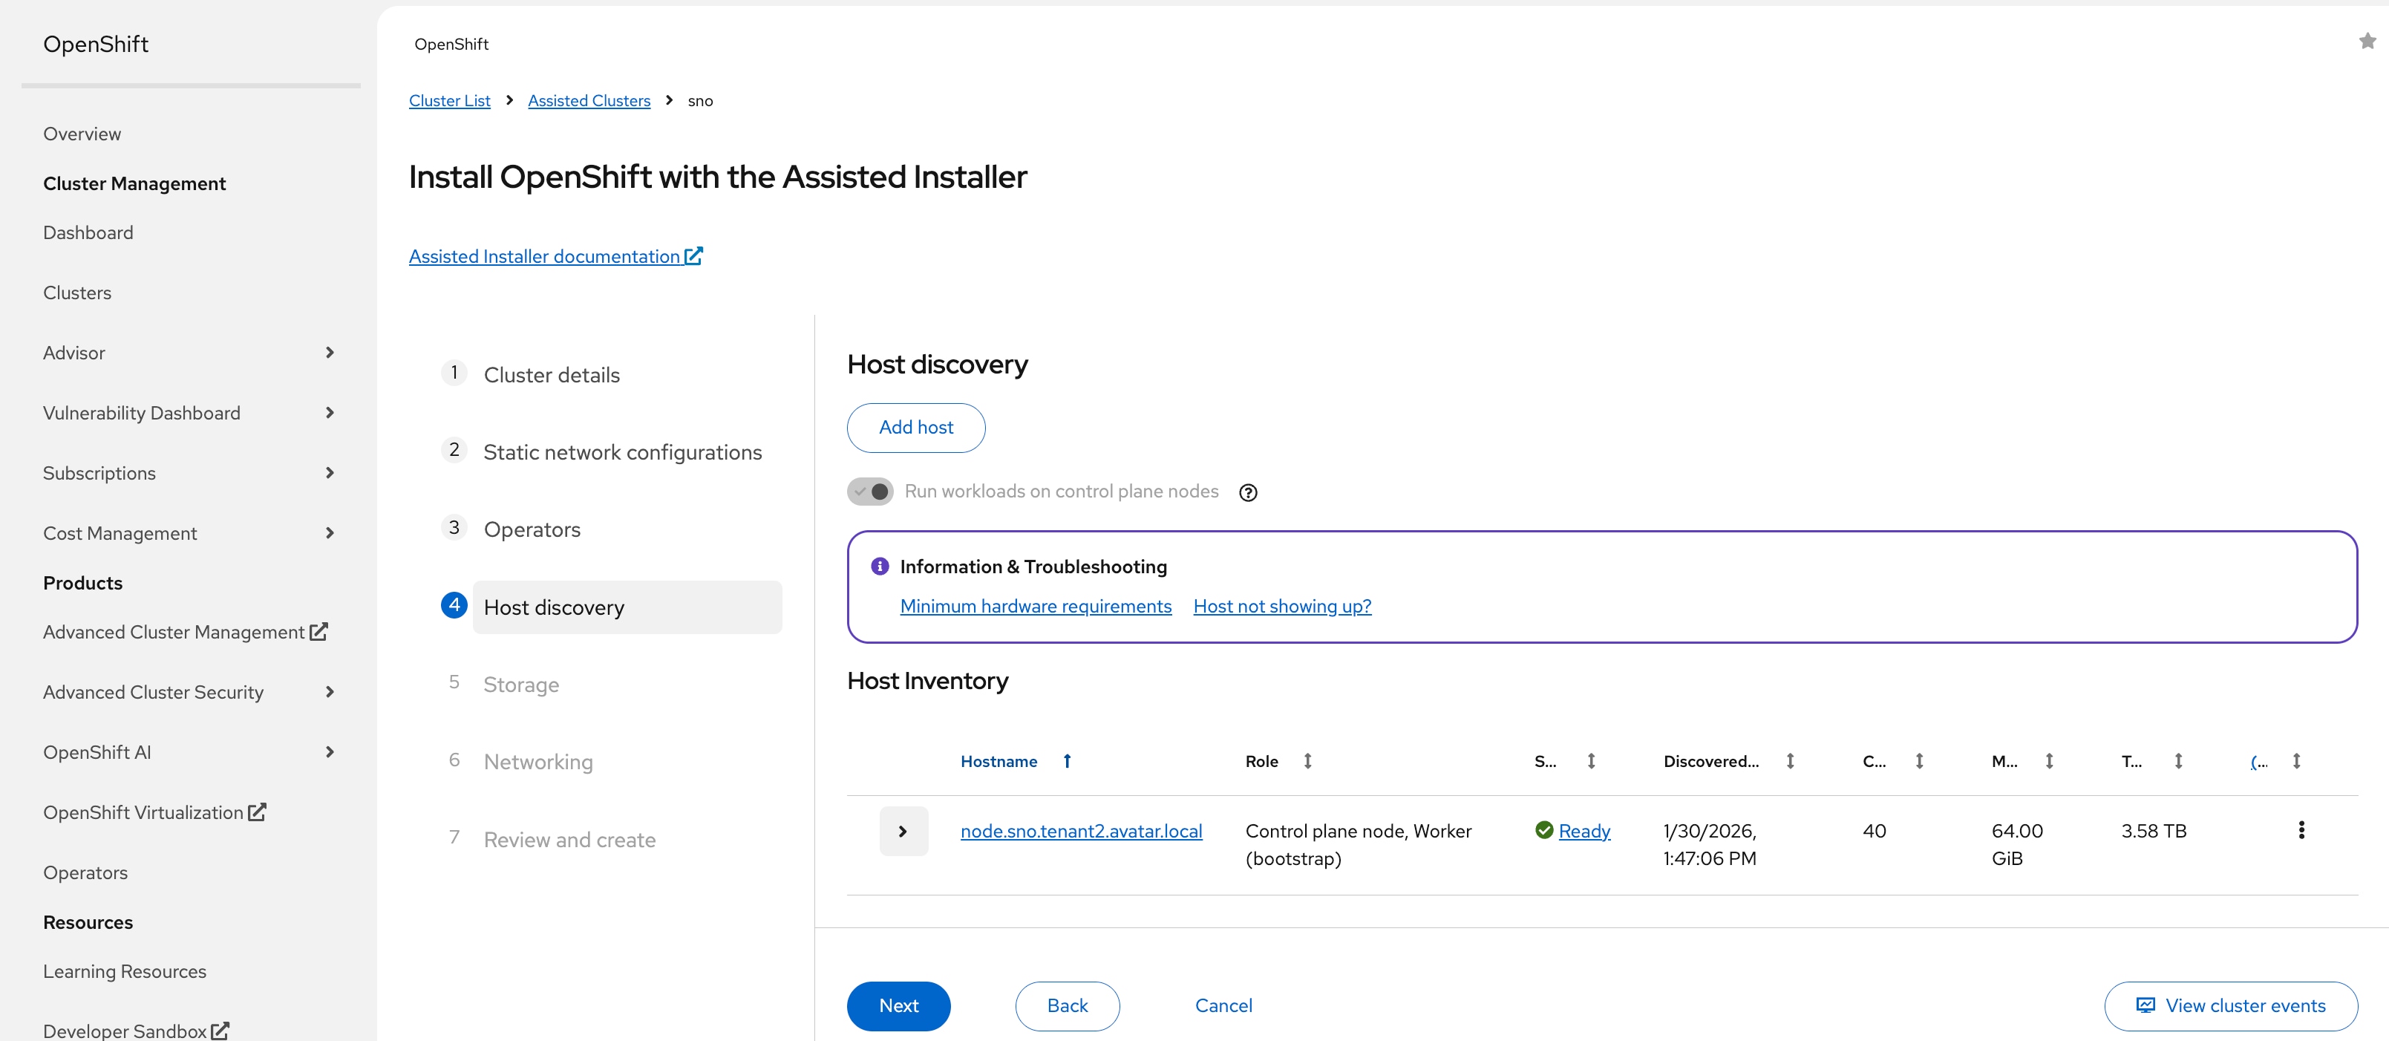
Task: Toggle Run workloads on control plane nodes
Action: click(870, 492)
